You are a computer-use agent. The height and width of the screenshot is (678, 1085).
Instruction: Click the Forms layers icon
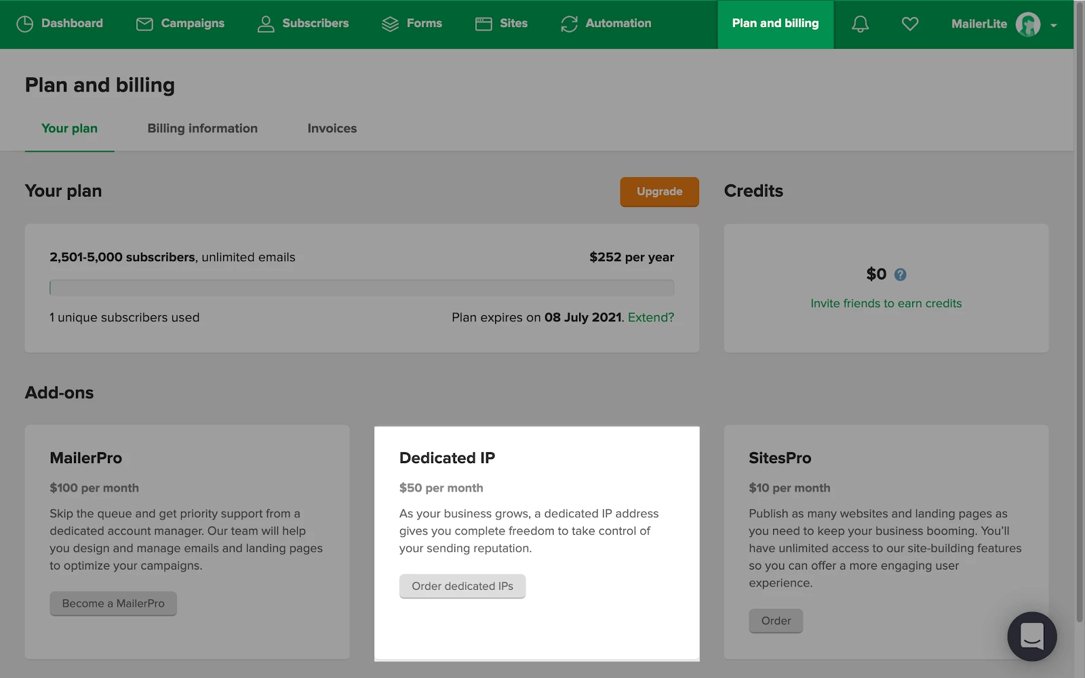[390, 24]
